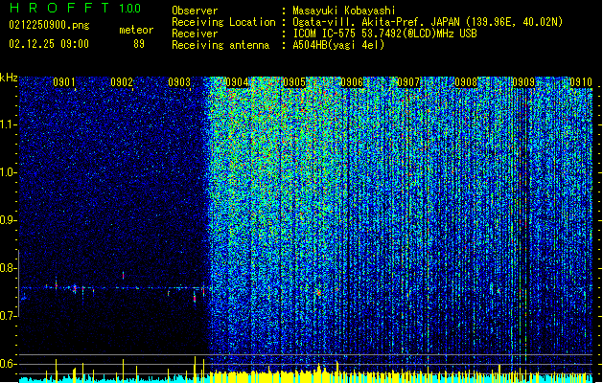Click the observer name Masayuki Kobayashi
This screenshot has width=603, height=383.
point(344,11)
